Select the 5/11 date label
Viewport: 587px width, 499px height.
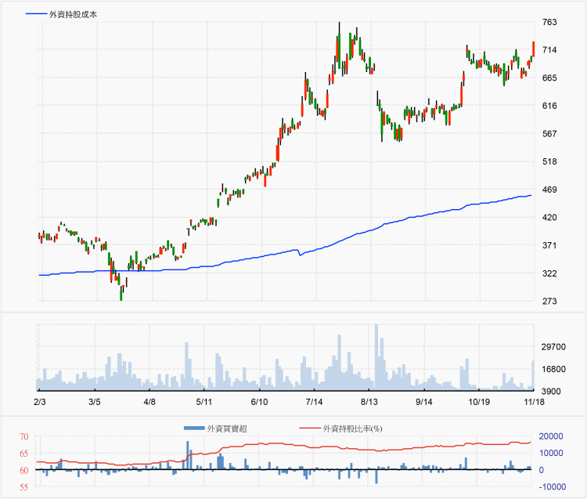[204, 402]
